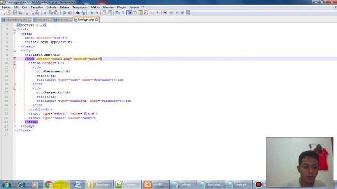Screen dimensions: 337x189
Task: Collapse the <html> fold marker on line 2
Action: tap(15, 29)
